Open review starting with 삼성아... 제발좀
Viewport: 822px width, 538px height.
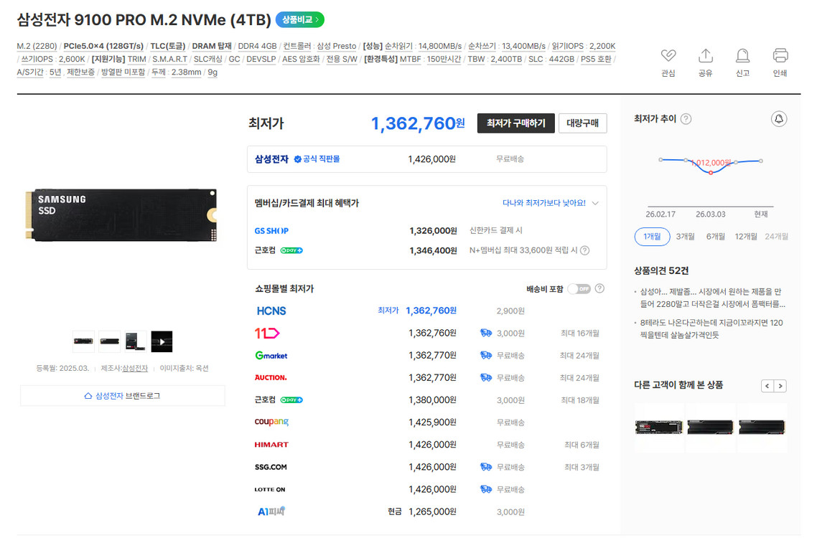coord(712,298)
